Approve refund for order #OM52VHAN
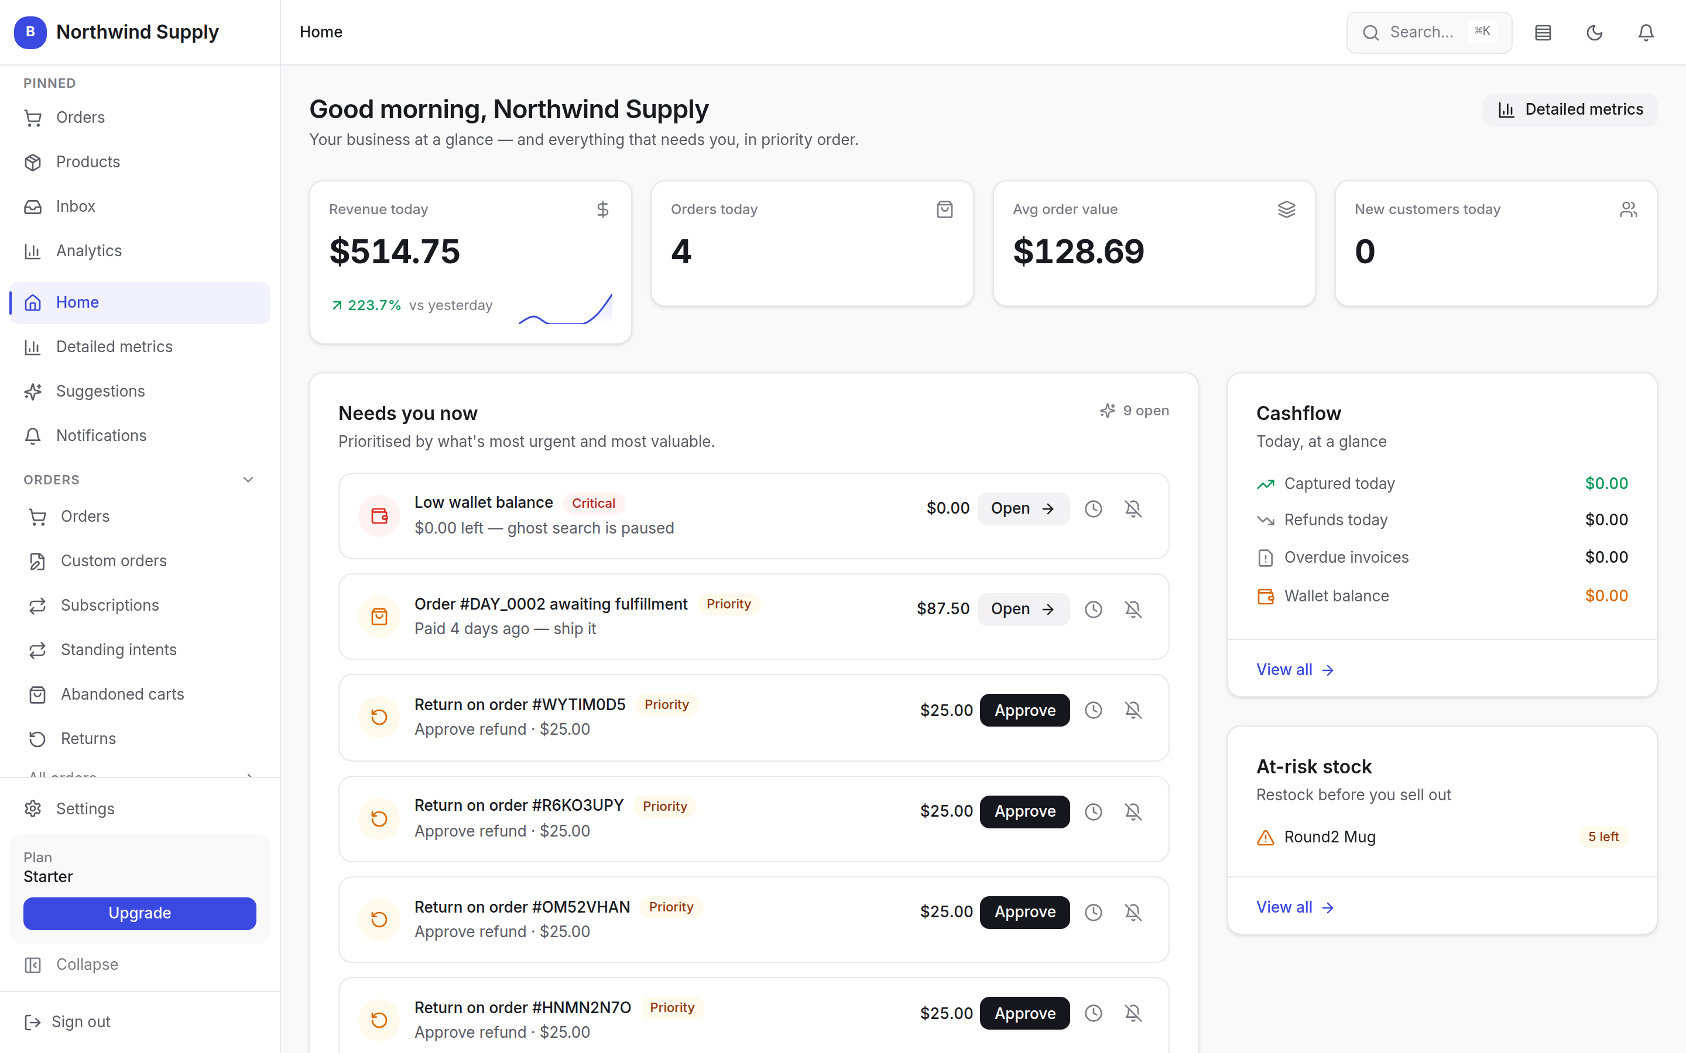The width and height of the screenshot is (1686, 1053). pyautogui.click(x=1024, y=913)
